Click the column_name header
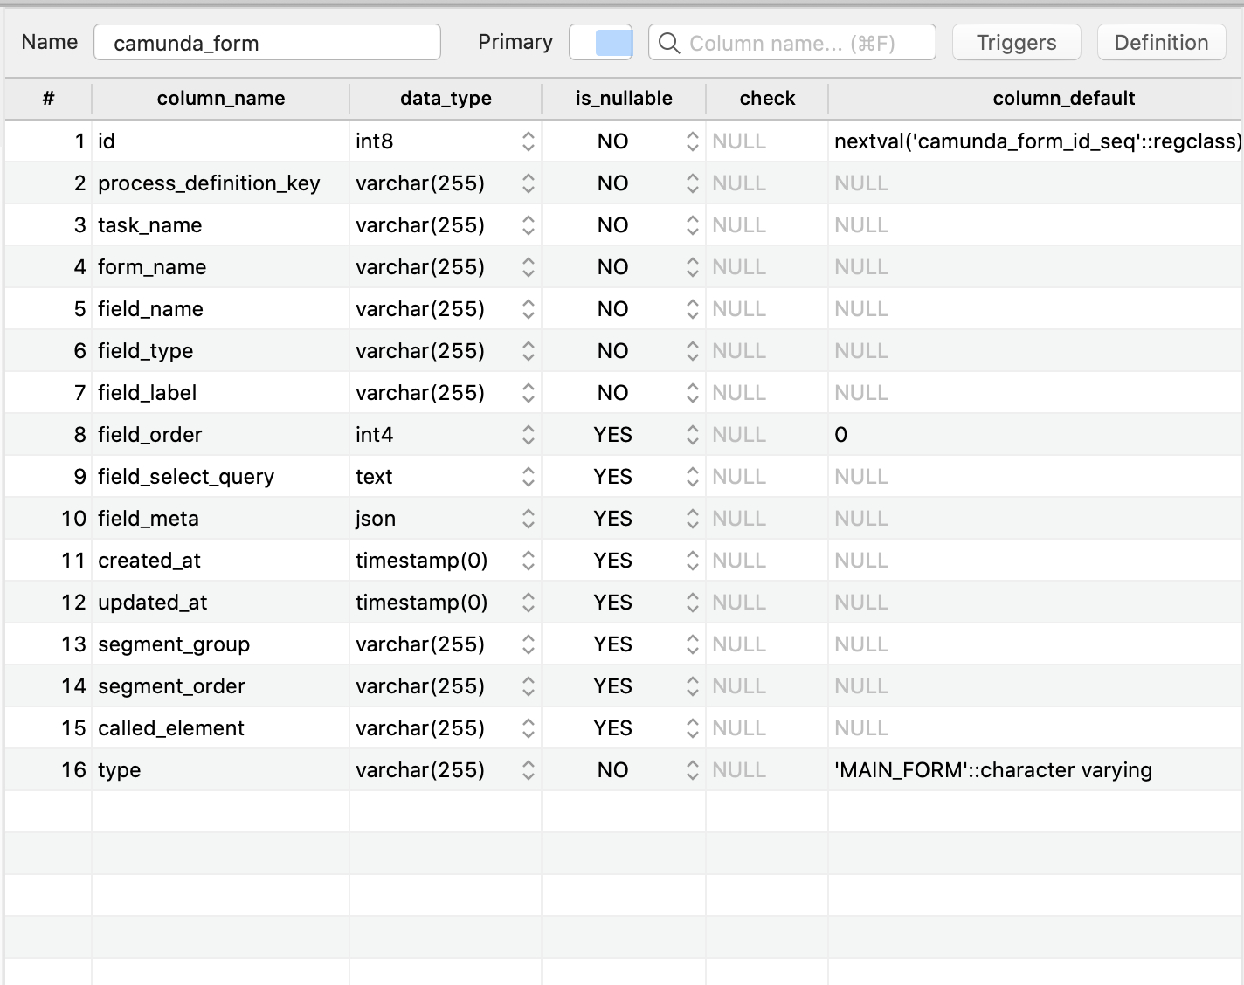Screen dimensions: 1244x985 click(x=219, y=98)
